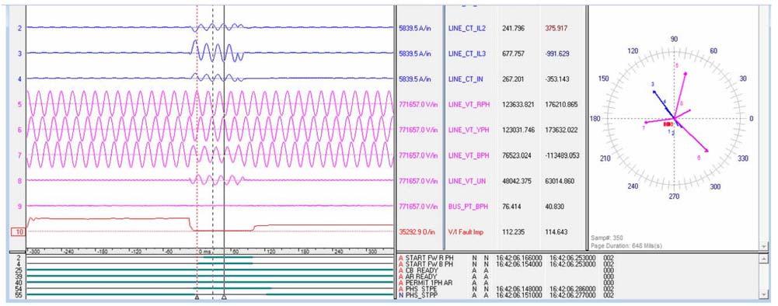Viewport: 778px width, 306px height.
Task: Click the LINE_CT_IL2 channel name
Action: click(x=467, y=29)
